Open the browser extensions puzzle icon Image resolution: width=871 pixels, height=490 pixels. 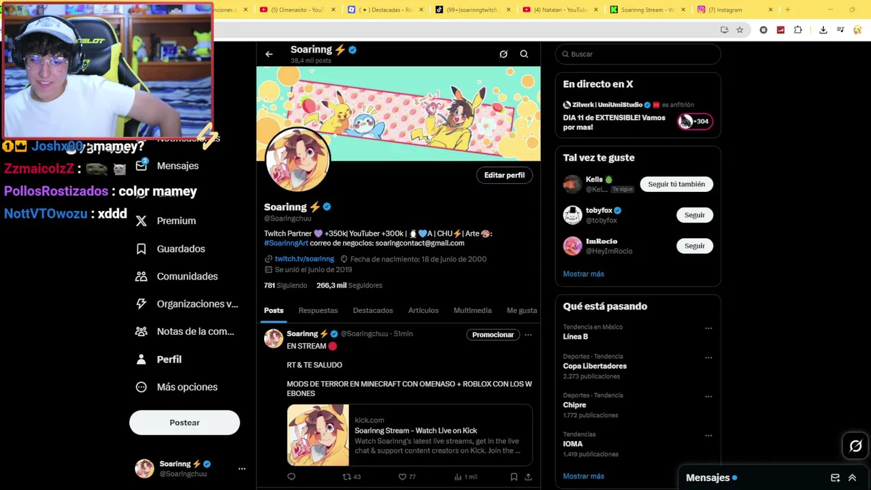coord(798,30)
